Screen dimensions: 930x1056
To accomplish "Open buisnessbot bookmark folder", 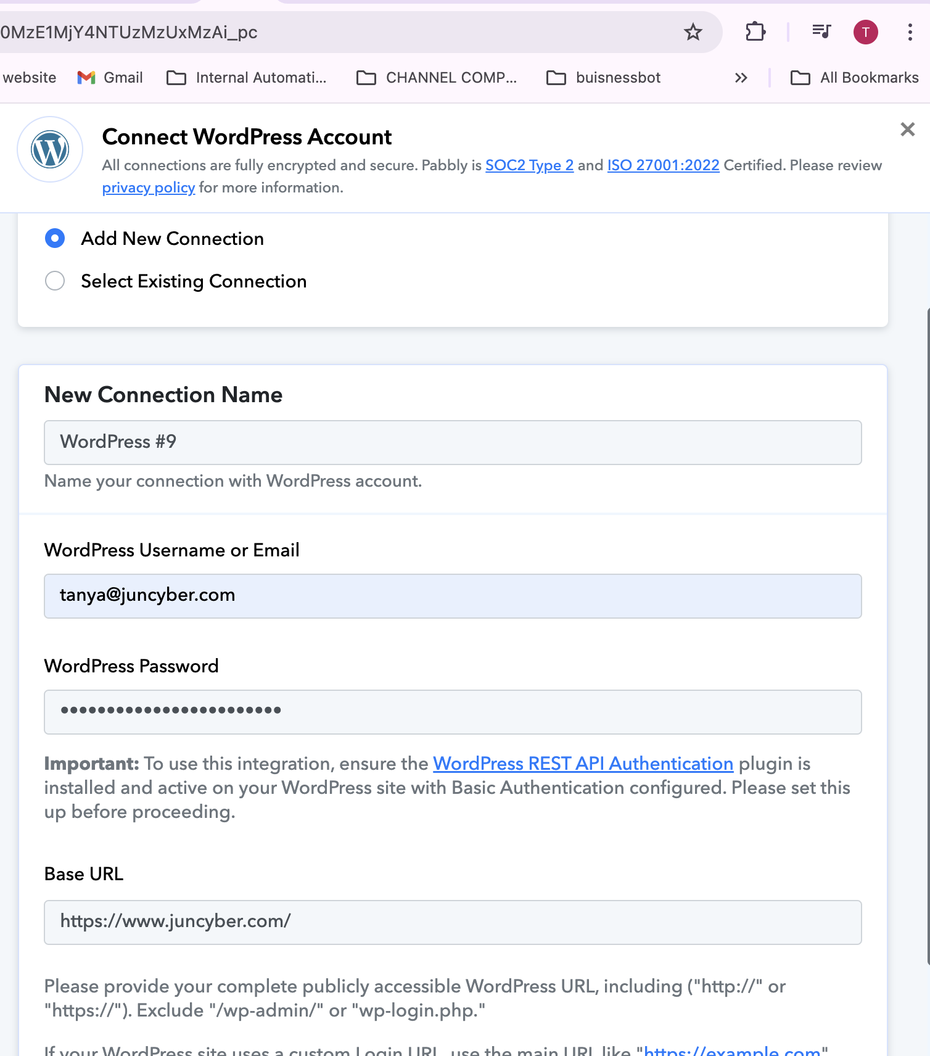I will 604,78.
